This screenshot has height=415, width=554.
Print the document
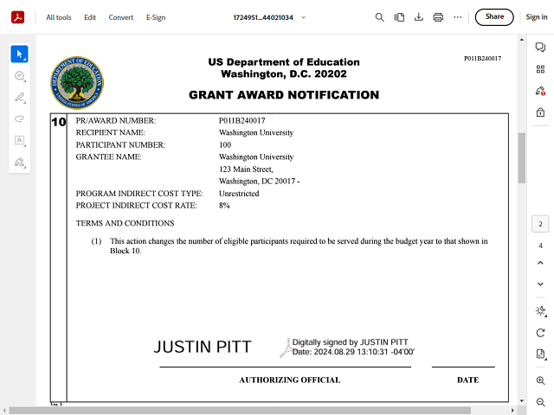438,17
